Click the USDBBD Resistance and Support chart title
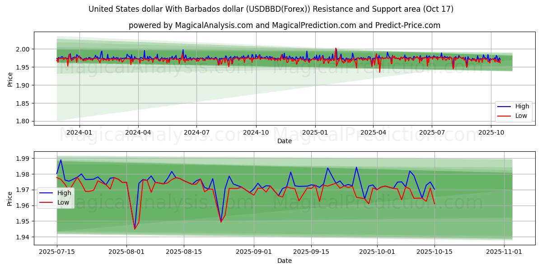Image resolution: width=542 pixels, height=271 pixels. [x=271, y=9]
